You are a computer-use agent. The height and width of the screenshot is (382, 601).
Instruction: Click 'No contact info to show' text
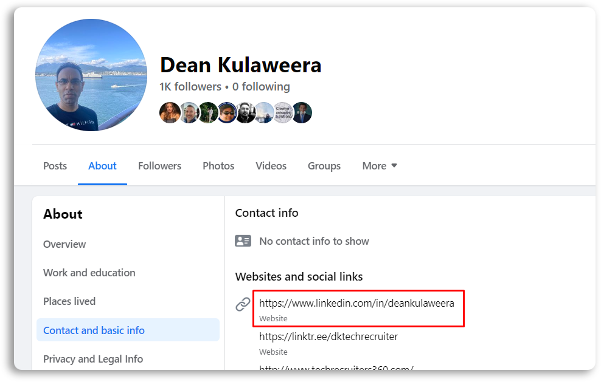314,241
